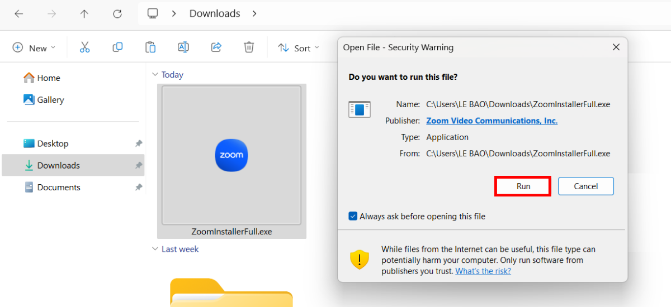Select Desktop in the navigation pane
This screenshot has height=307, width=671.
53,143
